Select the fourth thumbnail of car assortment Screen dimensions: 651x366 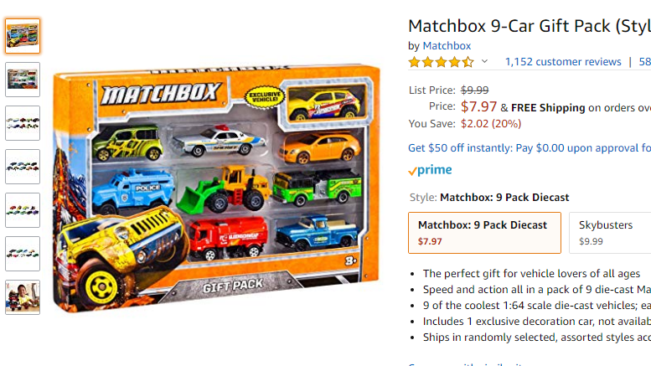[x=23, y=167]
